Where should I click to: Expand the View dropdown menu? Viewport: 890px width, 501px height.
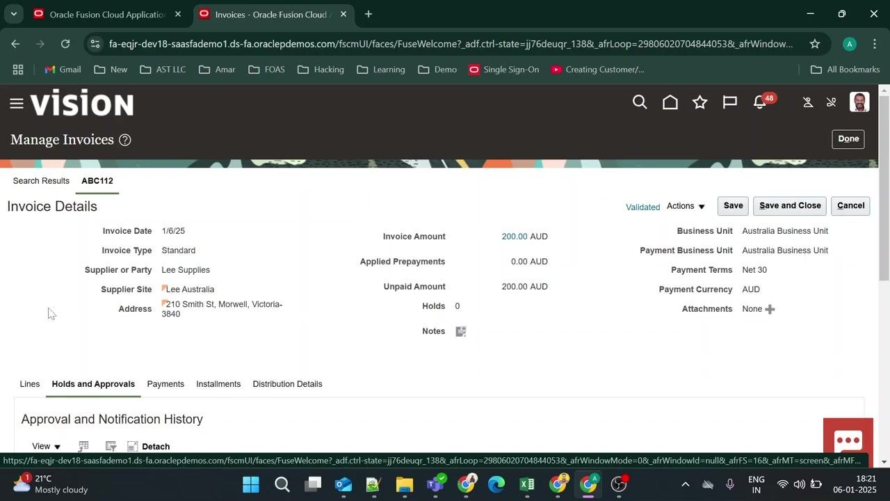click(47, 447)
